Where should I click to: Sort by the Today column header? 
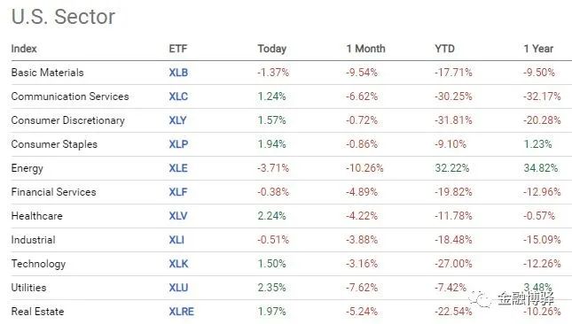(x=271, y=49)
